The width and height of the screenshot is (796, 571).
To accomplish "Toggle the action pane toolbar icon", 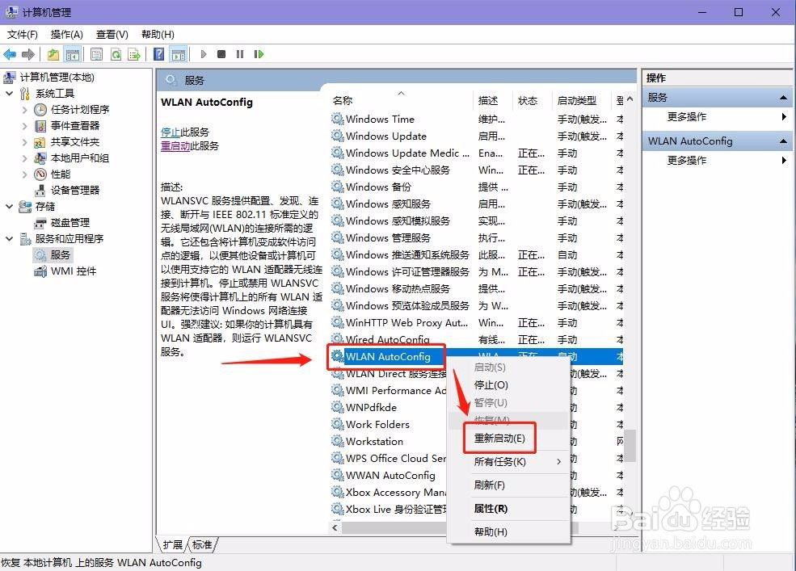I will click(x=179, y=54).
